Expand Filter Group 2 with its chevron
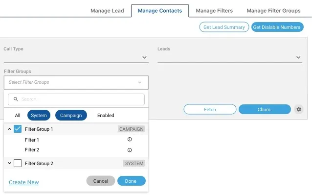The height and width of the screenshot is (195, 312). pos(9,163)
